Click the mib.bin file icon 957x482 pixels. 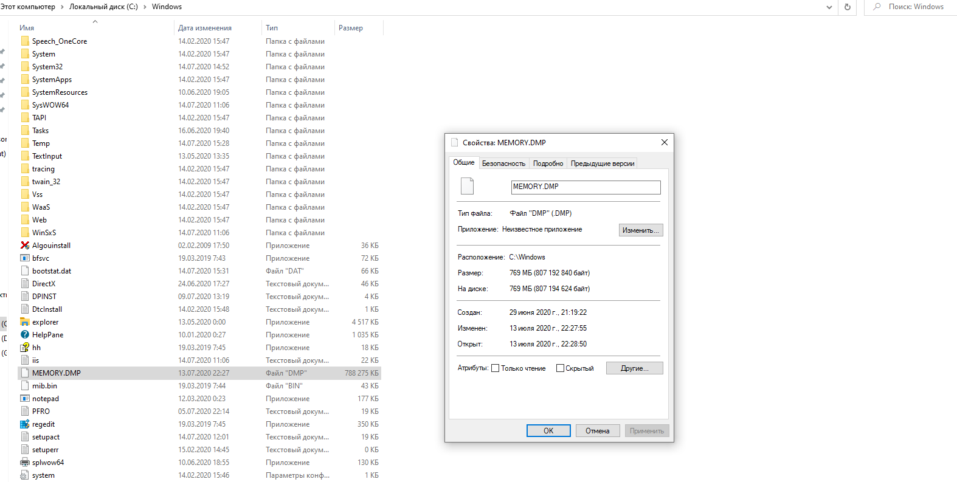tap(25, 386)
